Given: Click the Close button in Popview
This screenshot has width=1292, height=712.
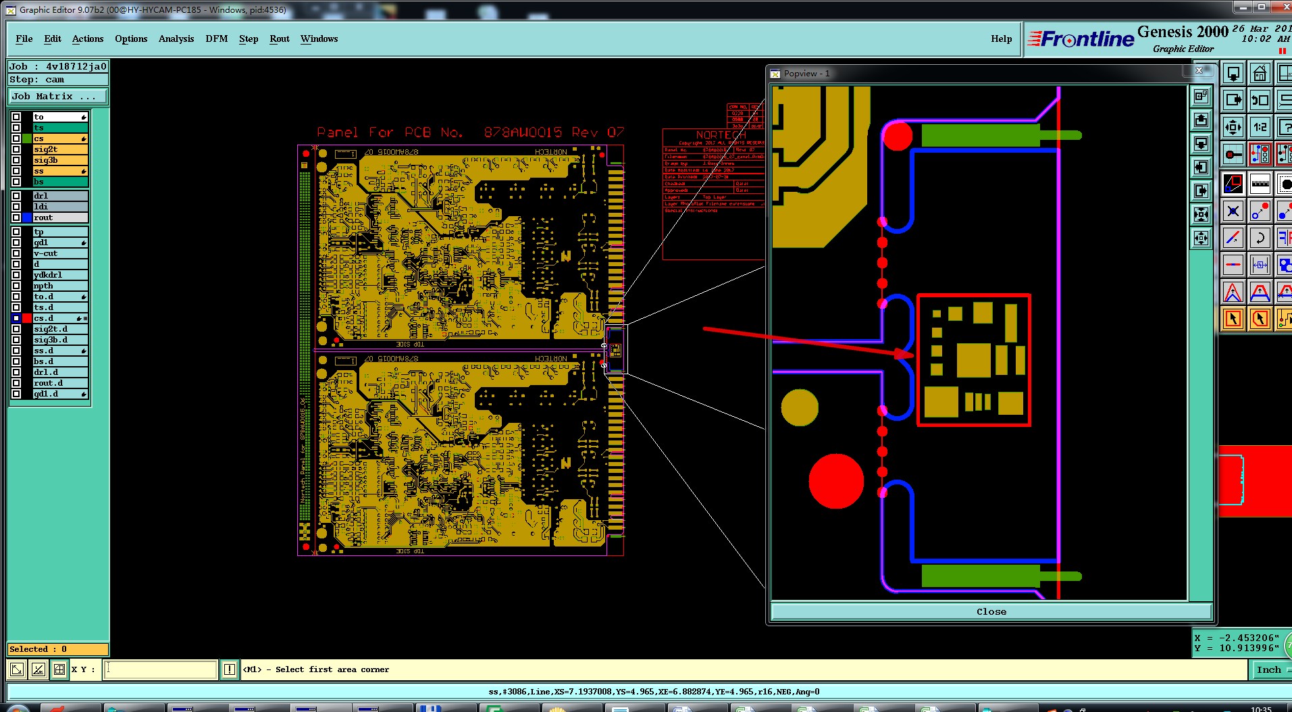Looking at the screenshot, I should tap(991, 611).
